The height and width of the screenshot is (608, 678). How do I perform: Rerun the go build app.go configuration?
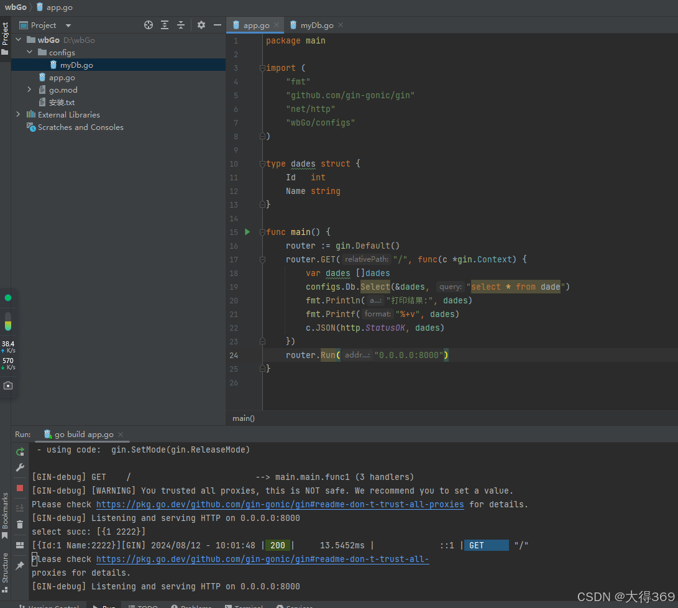click(x=20, y=452)
